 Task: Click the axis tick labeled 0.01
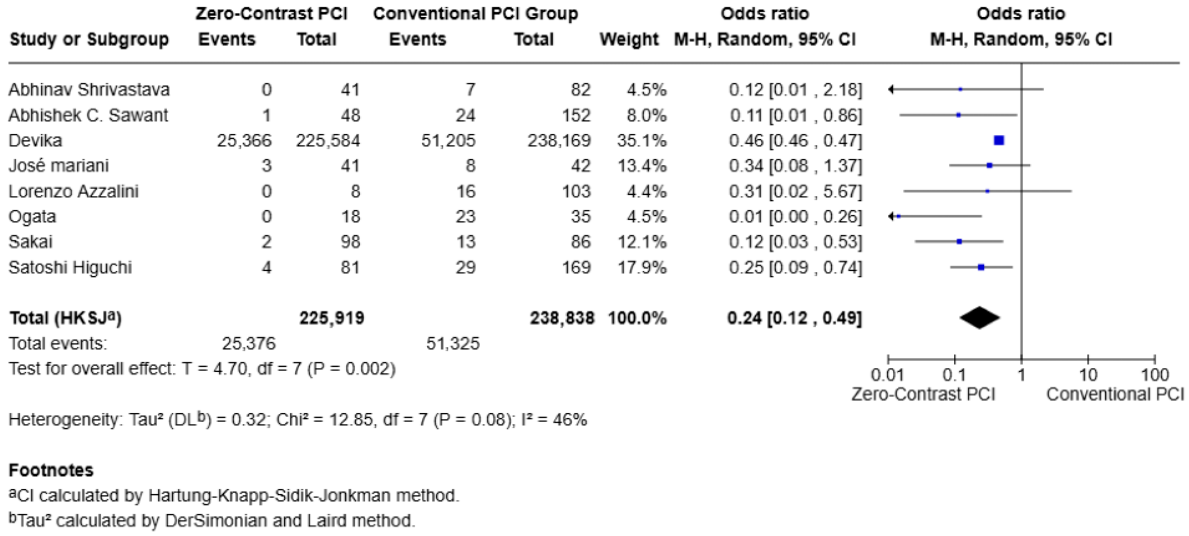coord(887,375)
